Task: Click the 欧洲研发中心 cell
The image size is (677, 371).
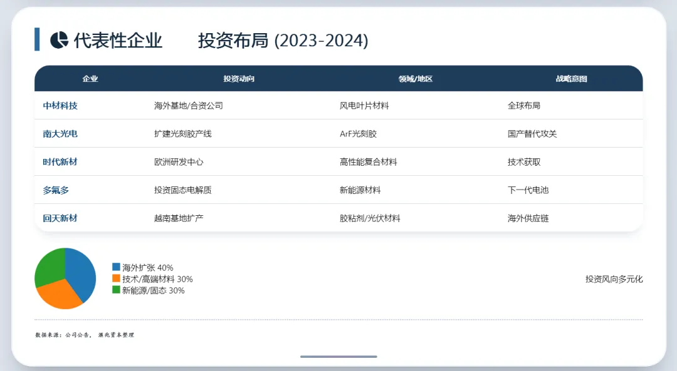Action: (x=179, y=162)
